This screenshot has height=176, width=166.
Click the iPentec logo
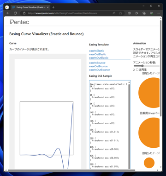(x=19, y=22)
